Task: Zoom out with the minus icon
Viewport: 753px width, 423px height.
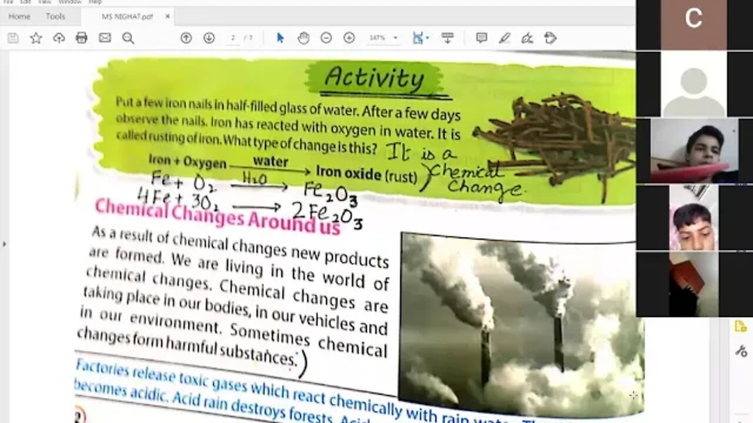Action: (326, 38)
